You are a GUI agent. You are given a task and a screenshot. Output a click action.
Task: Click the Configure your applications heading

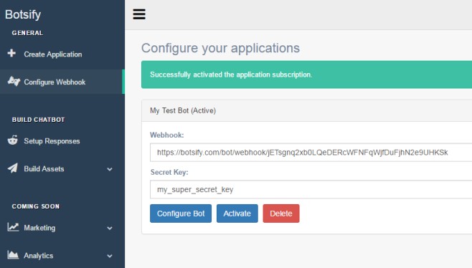[x=220, y=48]
